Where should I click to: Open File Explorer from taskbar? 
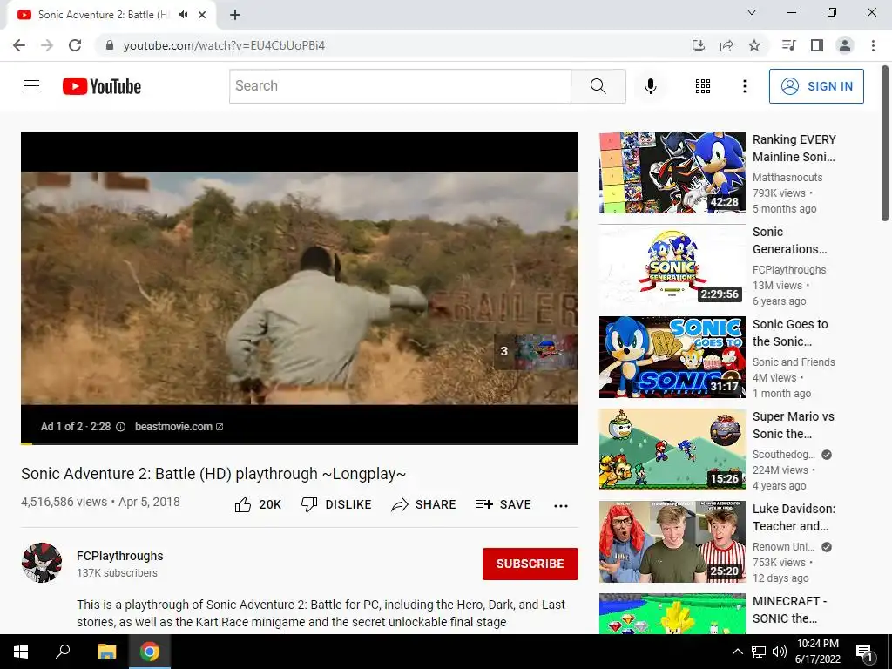pos(106,652)
